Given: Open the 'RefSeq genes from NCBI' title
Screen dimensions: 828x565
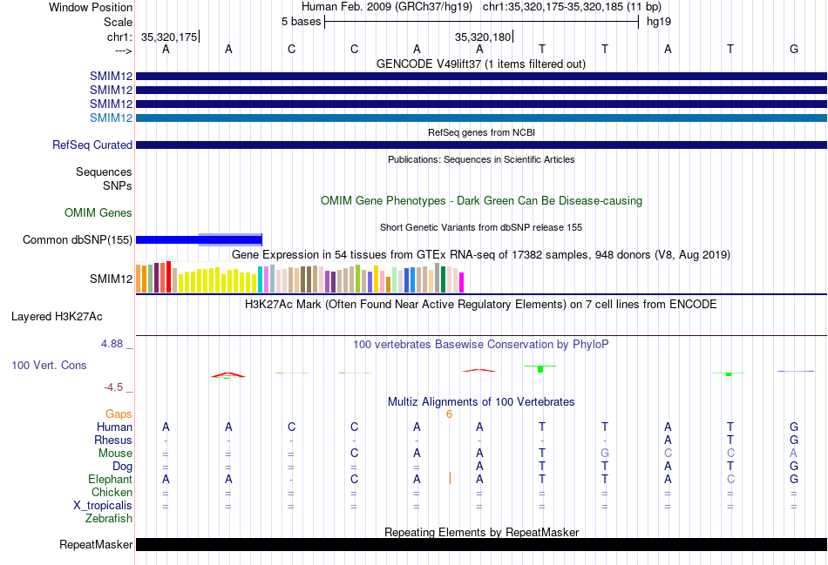Looking at the screenshot, I should 481,132.
